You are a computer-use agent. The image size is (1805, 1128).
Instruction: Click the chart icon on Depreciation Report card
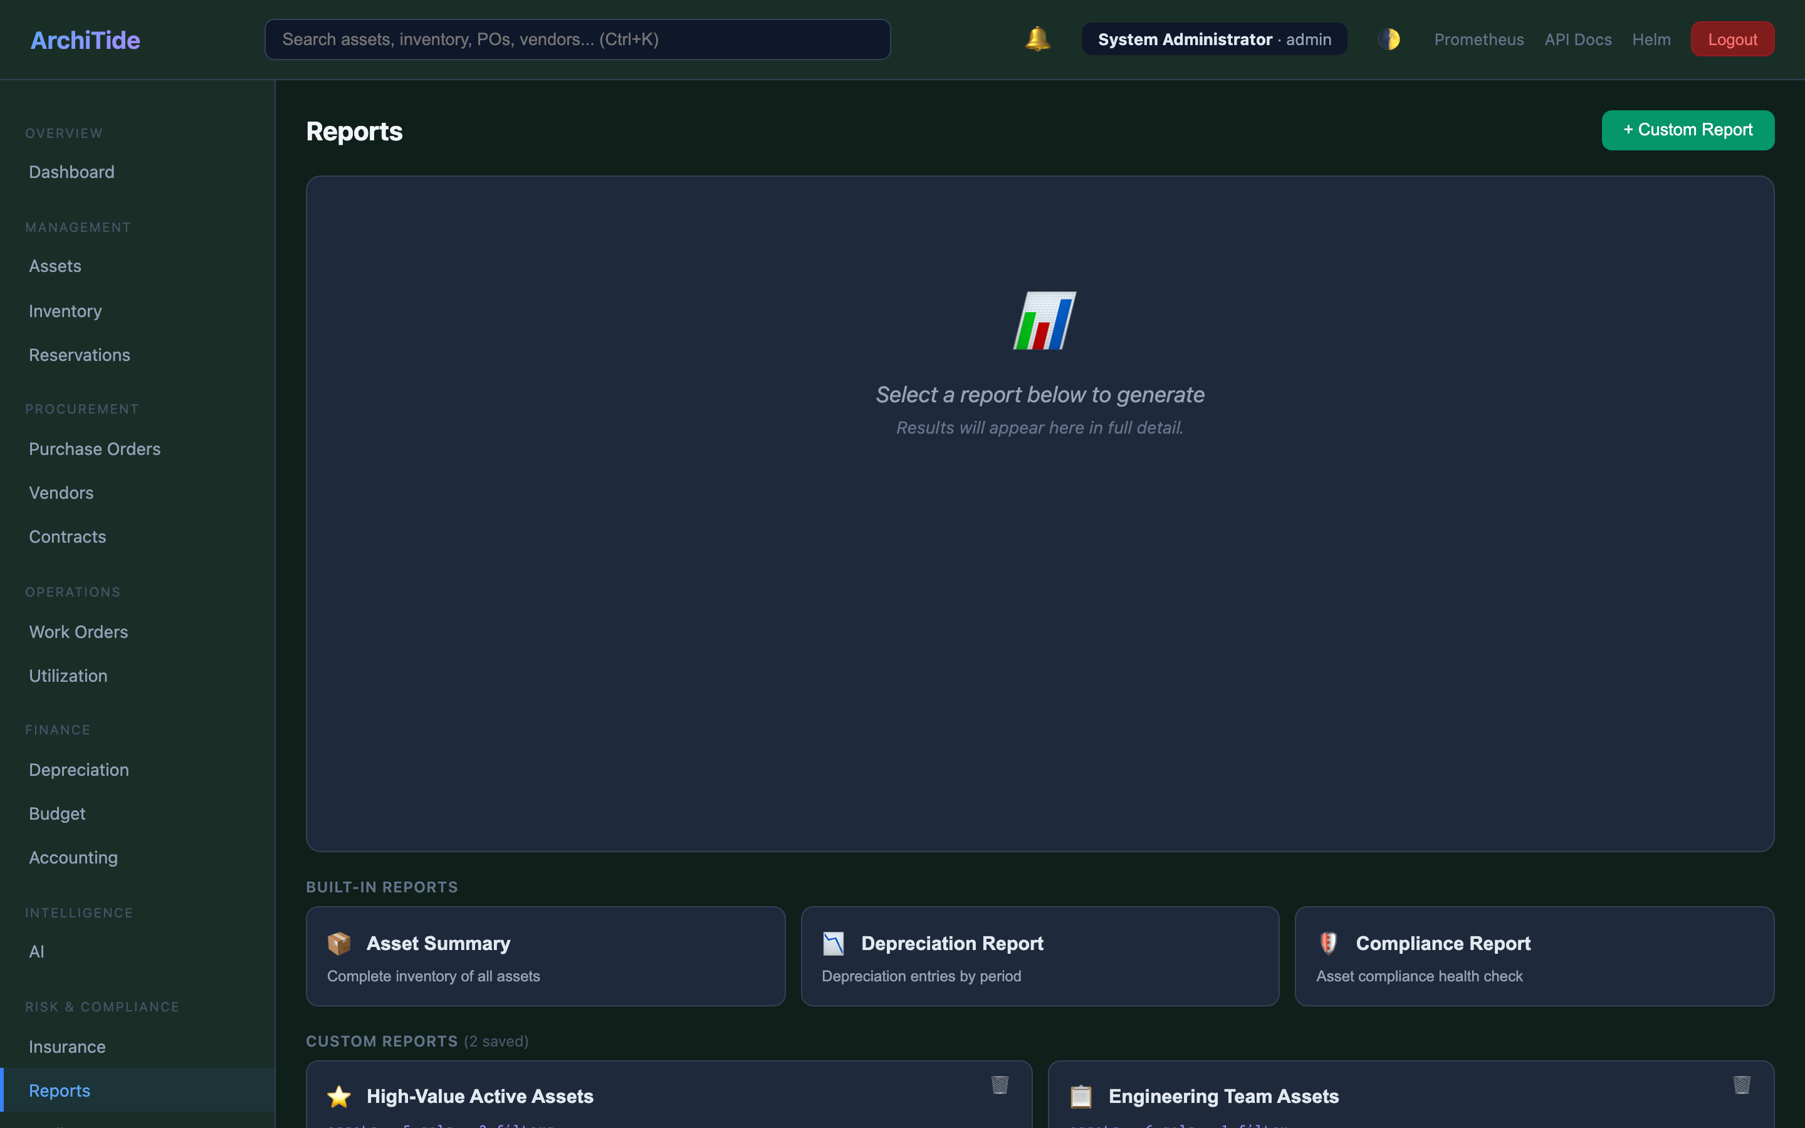(834, 943)
